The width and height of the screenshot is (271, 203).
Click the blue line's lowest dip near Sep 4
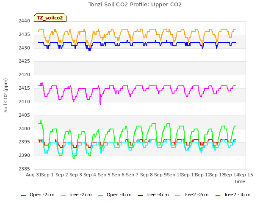pos(89,50)
